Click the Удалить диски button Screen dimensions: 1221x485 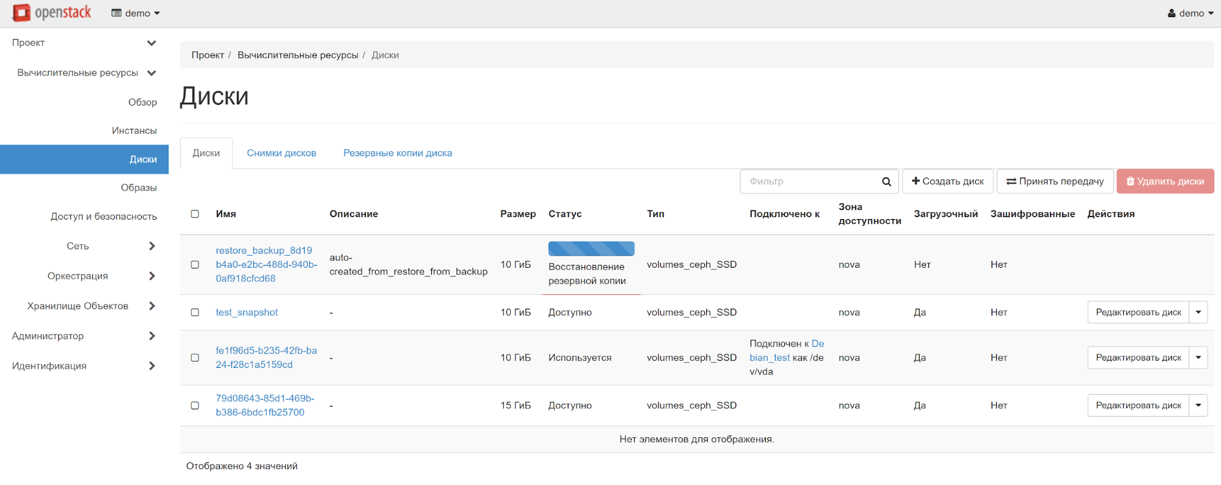pyautogui.click(x=1165, y=182)
